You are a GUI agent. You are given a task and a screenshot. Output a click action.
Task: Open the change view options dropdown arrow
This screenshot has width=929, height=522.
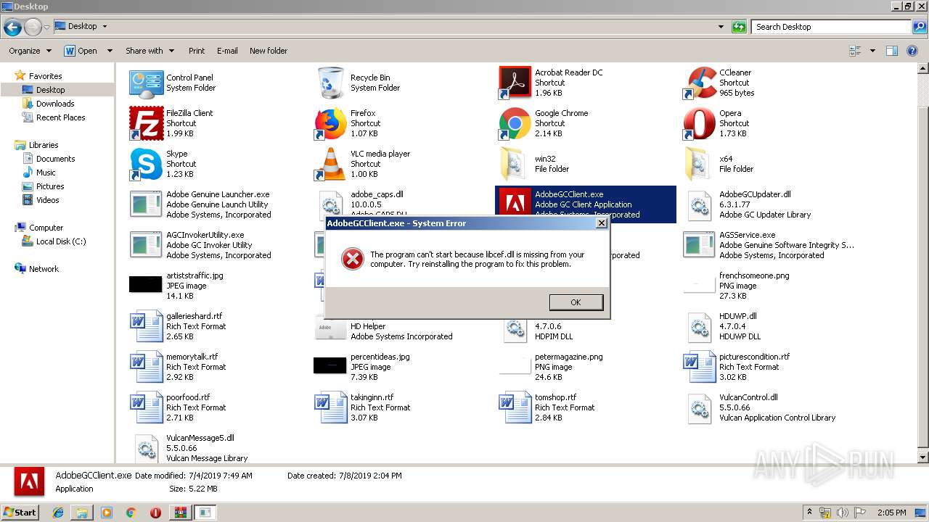click(872, 51)
